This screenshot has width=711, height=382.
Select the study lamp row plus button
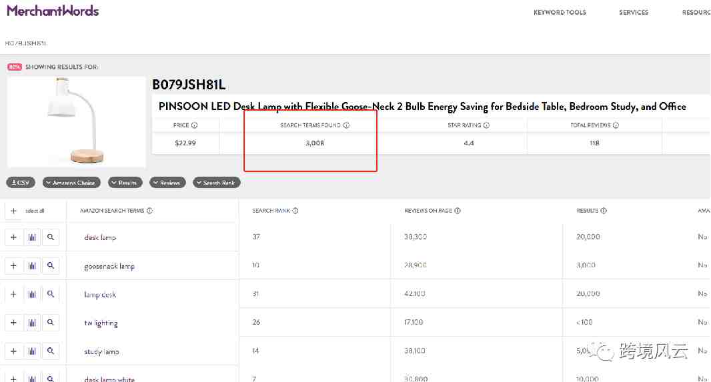(x=13, y=351)
